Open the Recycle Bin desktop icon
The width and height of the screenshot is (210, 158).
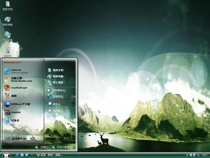click(8, 52)
